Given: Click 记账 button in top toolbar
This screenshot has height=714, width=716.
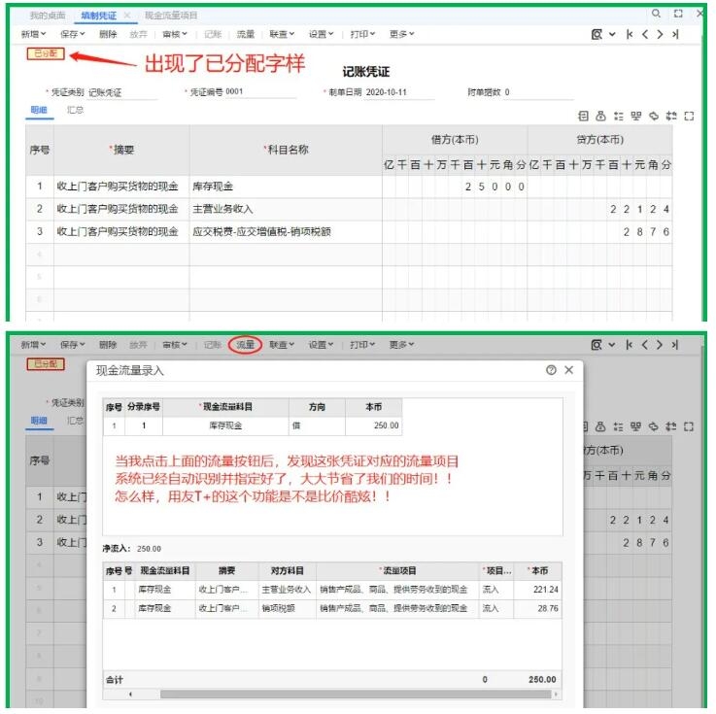Looking at the screenshot, I should pyautogui.click(x=213, y=34).
